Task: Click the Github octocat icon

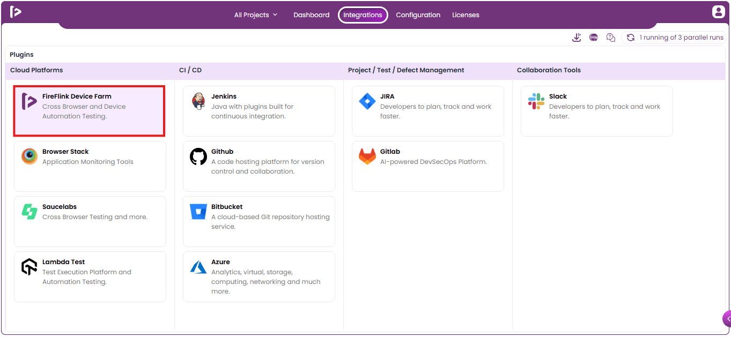Action: 198,156
